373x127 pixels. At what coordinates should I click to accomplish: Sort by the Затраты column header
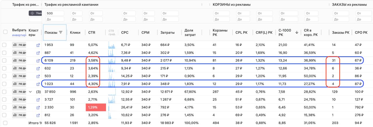[167, 32]
